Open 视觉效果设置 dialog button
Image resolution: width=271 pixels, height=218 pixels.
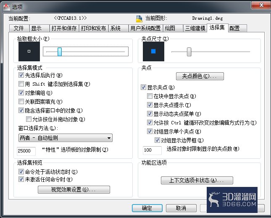(x=74, y=190)
